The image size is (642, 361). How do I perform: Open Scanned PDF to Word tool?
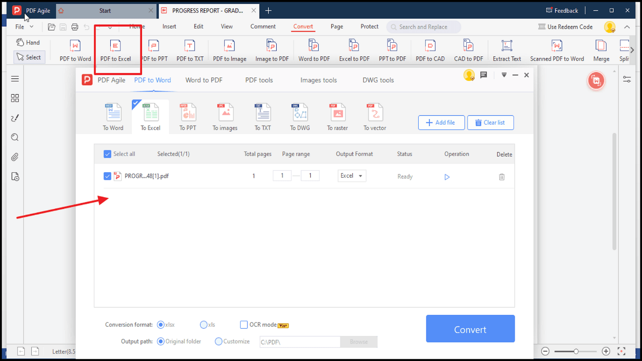tap(557, 50)
